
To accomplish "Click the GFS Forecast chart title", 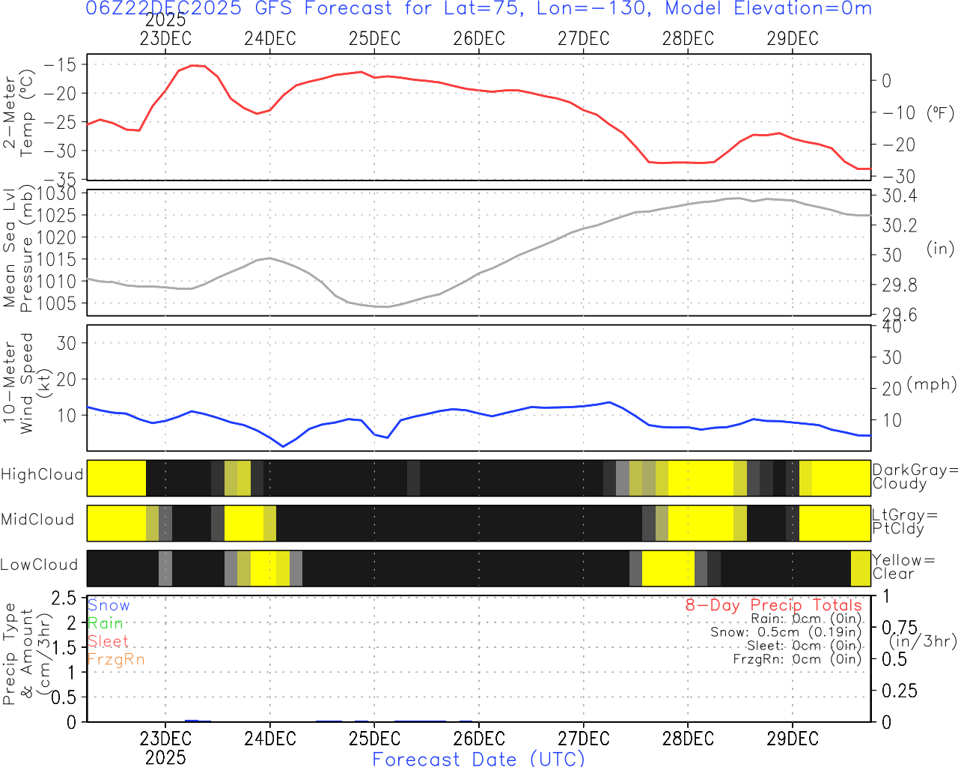I will (x=479, y=9).
